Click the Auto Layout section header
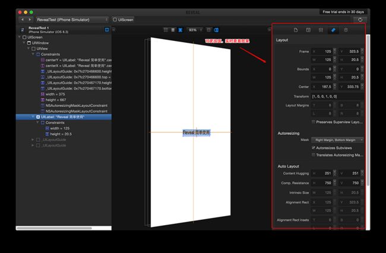386x253 pixels. (x=288, y=166)
